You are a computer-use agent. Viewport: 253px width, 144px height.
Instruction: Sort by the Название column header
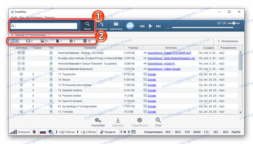(90, 48)
